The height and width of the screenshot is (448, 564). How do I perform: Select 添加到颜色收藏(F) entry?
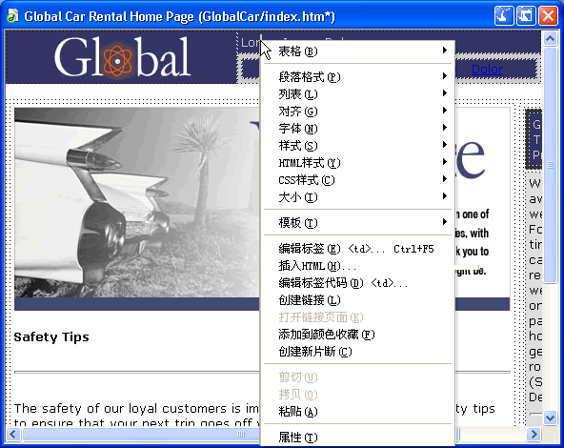coord(357,335)
